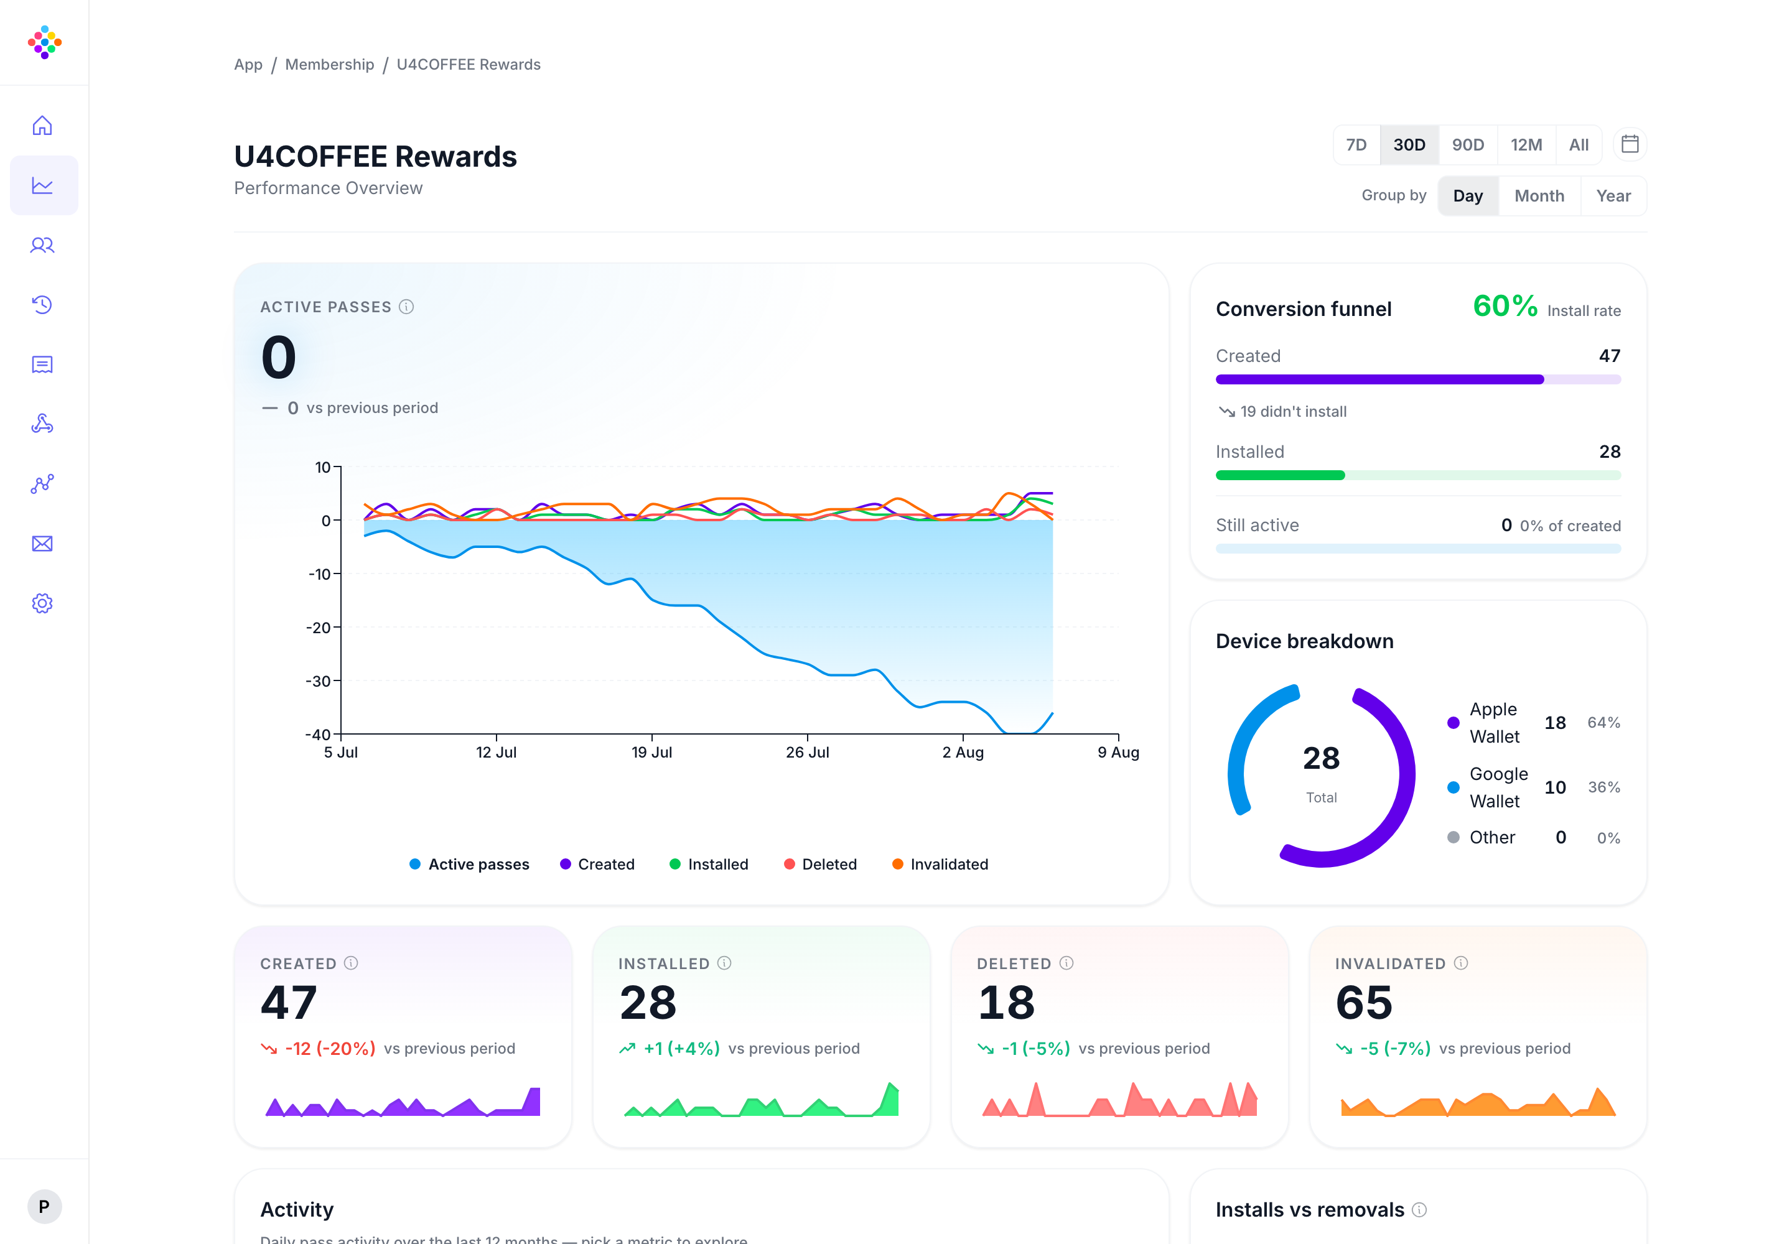Viewport: 1792px width, 1244px height.
Task: Click the Created funnel progress bar
Action: pyautogui.click(x=1417, y=379)
